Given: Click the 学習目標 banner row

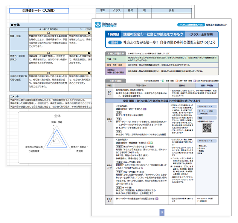Looking at the screenshot, I should 163,101.
